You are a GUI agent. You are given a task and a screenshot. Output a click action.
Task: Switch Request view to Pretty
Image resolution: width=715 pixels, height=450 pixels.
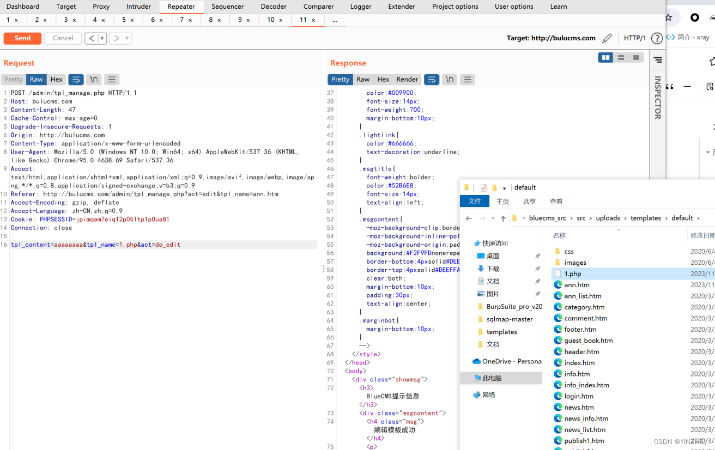coord(14,80)
